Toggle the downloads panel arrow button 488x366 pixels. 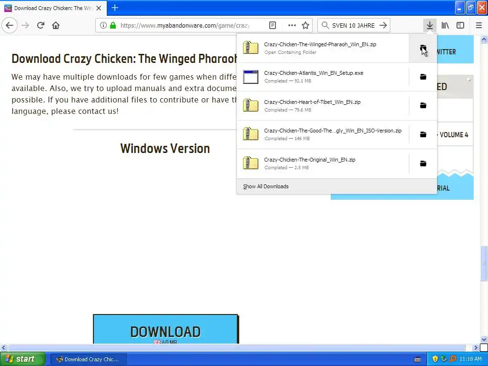coord(430,25)
